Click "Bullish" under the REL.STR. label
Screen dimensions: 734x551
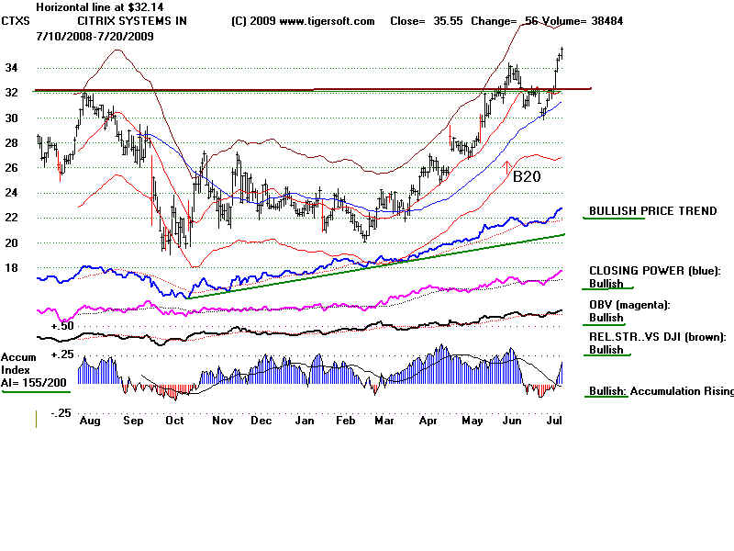coord(606,350)
